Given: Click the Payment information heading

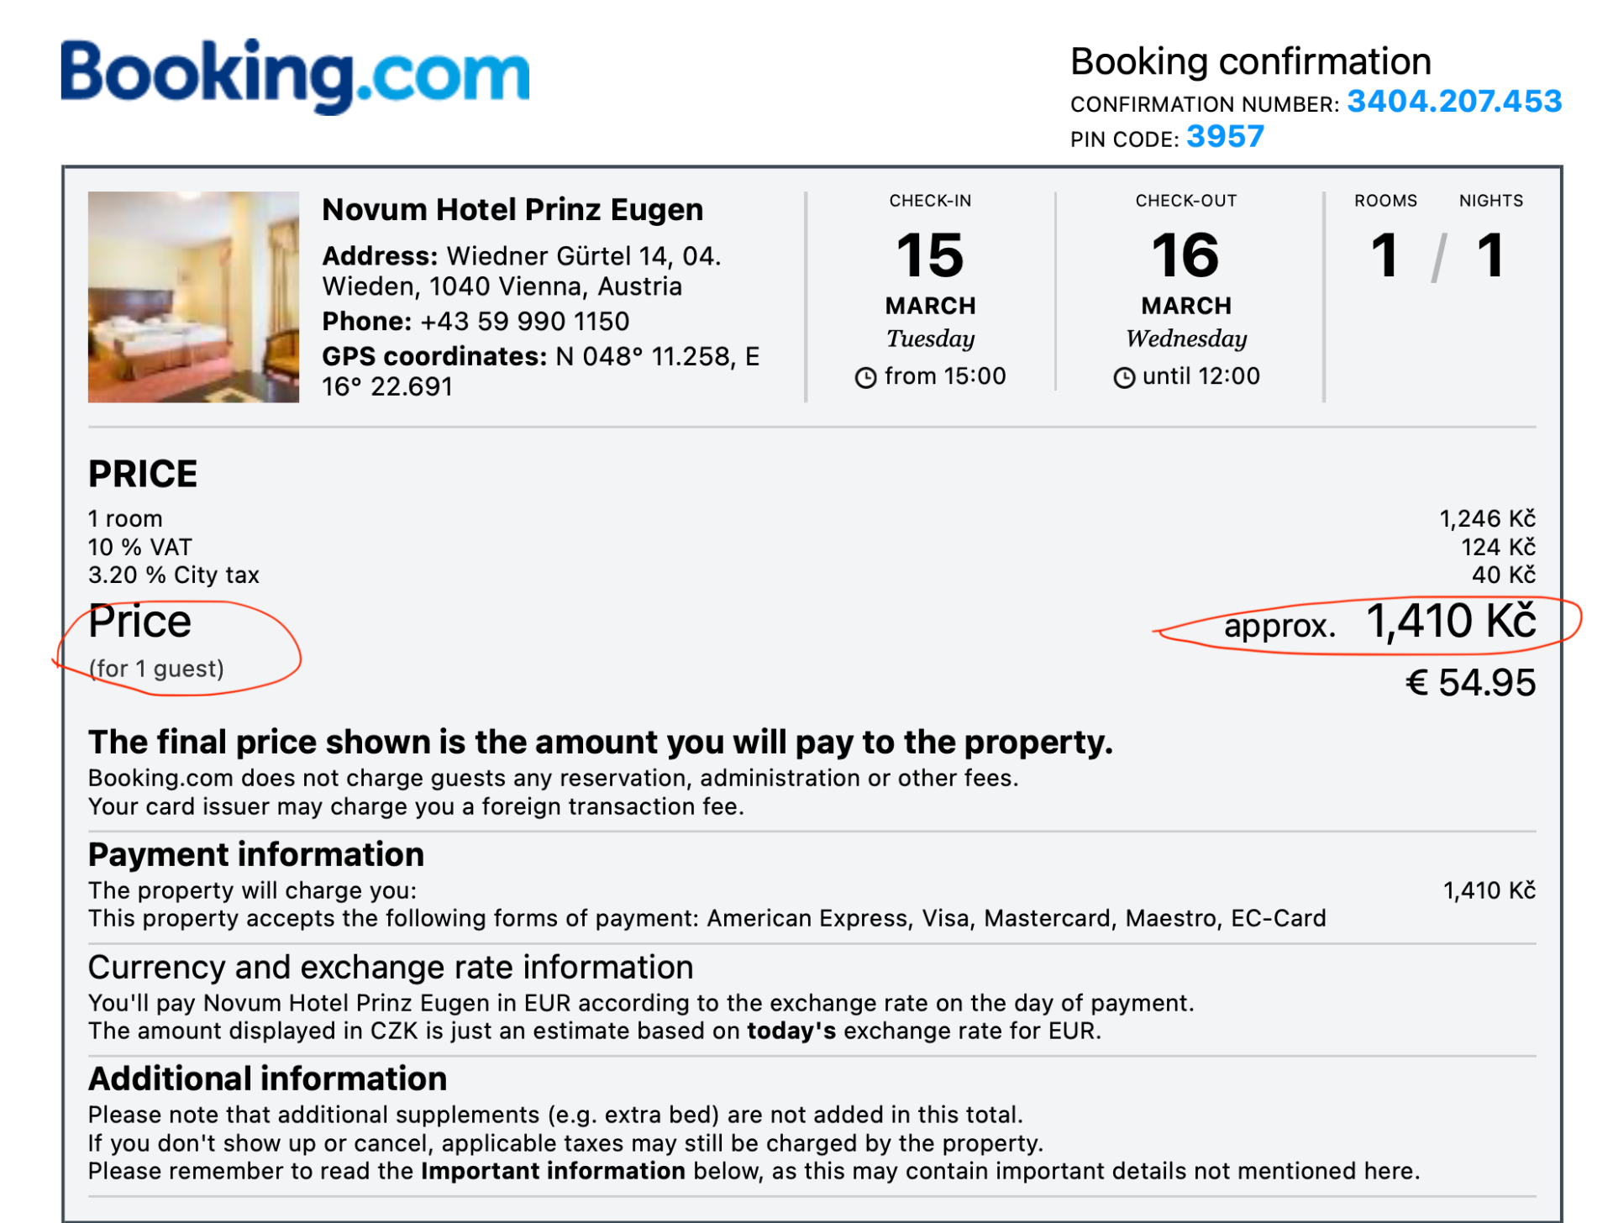Looking at the screenshot, I should 256,854.
